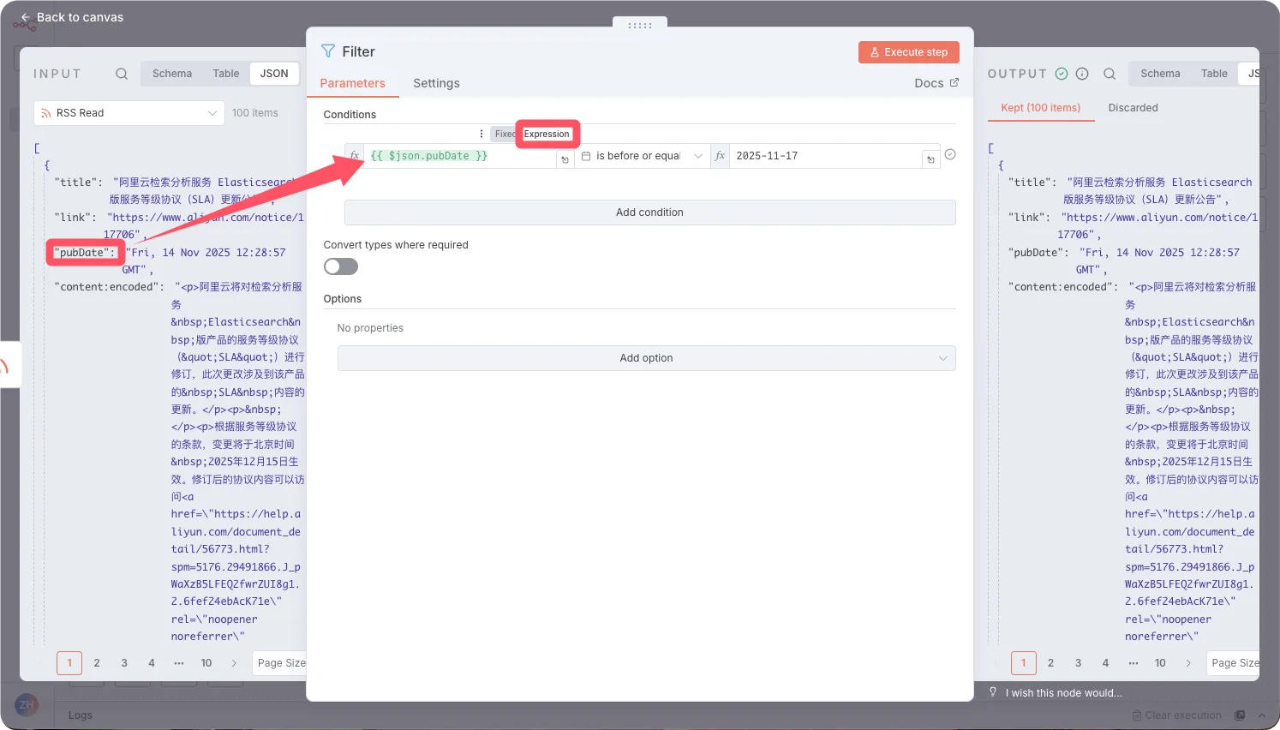Click the OUTPUT info circle icon
Screen dimensions: 1280x730
(1082, 74)
